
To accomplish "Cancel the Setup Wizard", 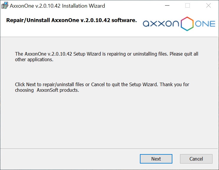I will pos(196,159).
